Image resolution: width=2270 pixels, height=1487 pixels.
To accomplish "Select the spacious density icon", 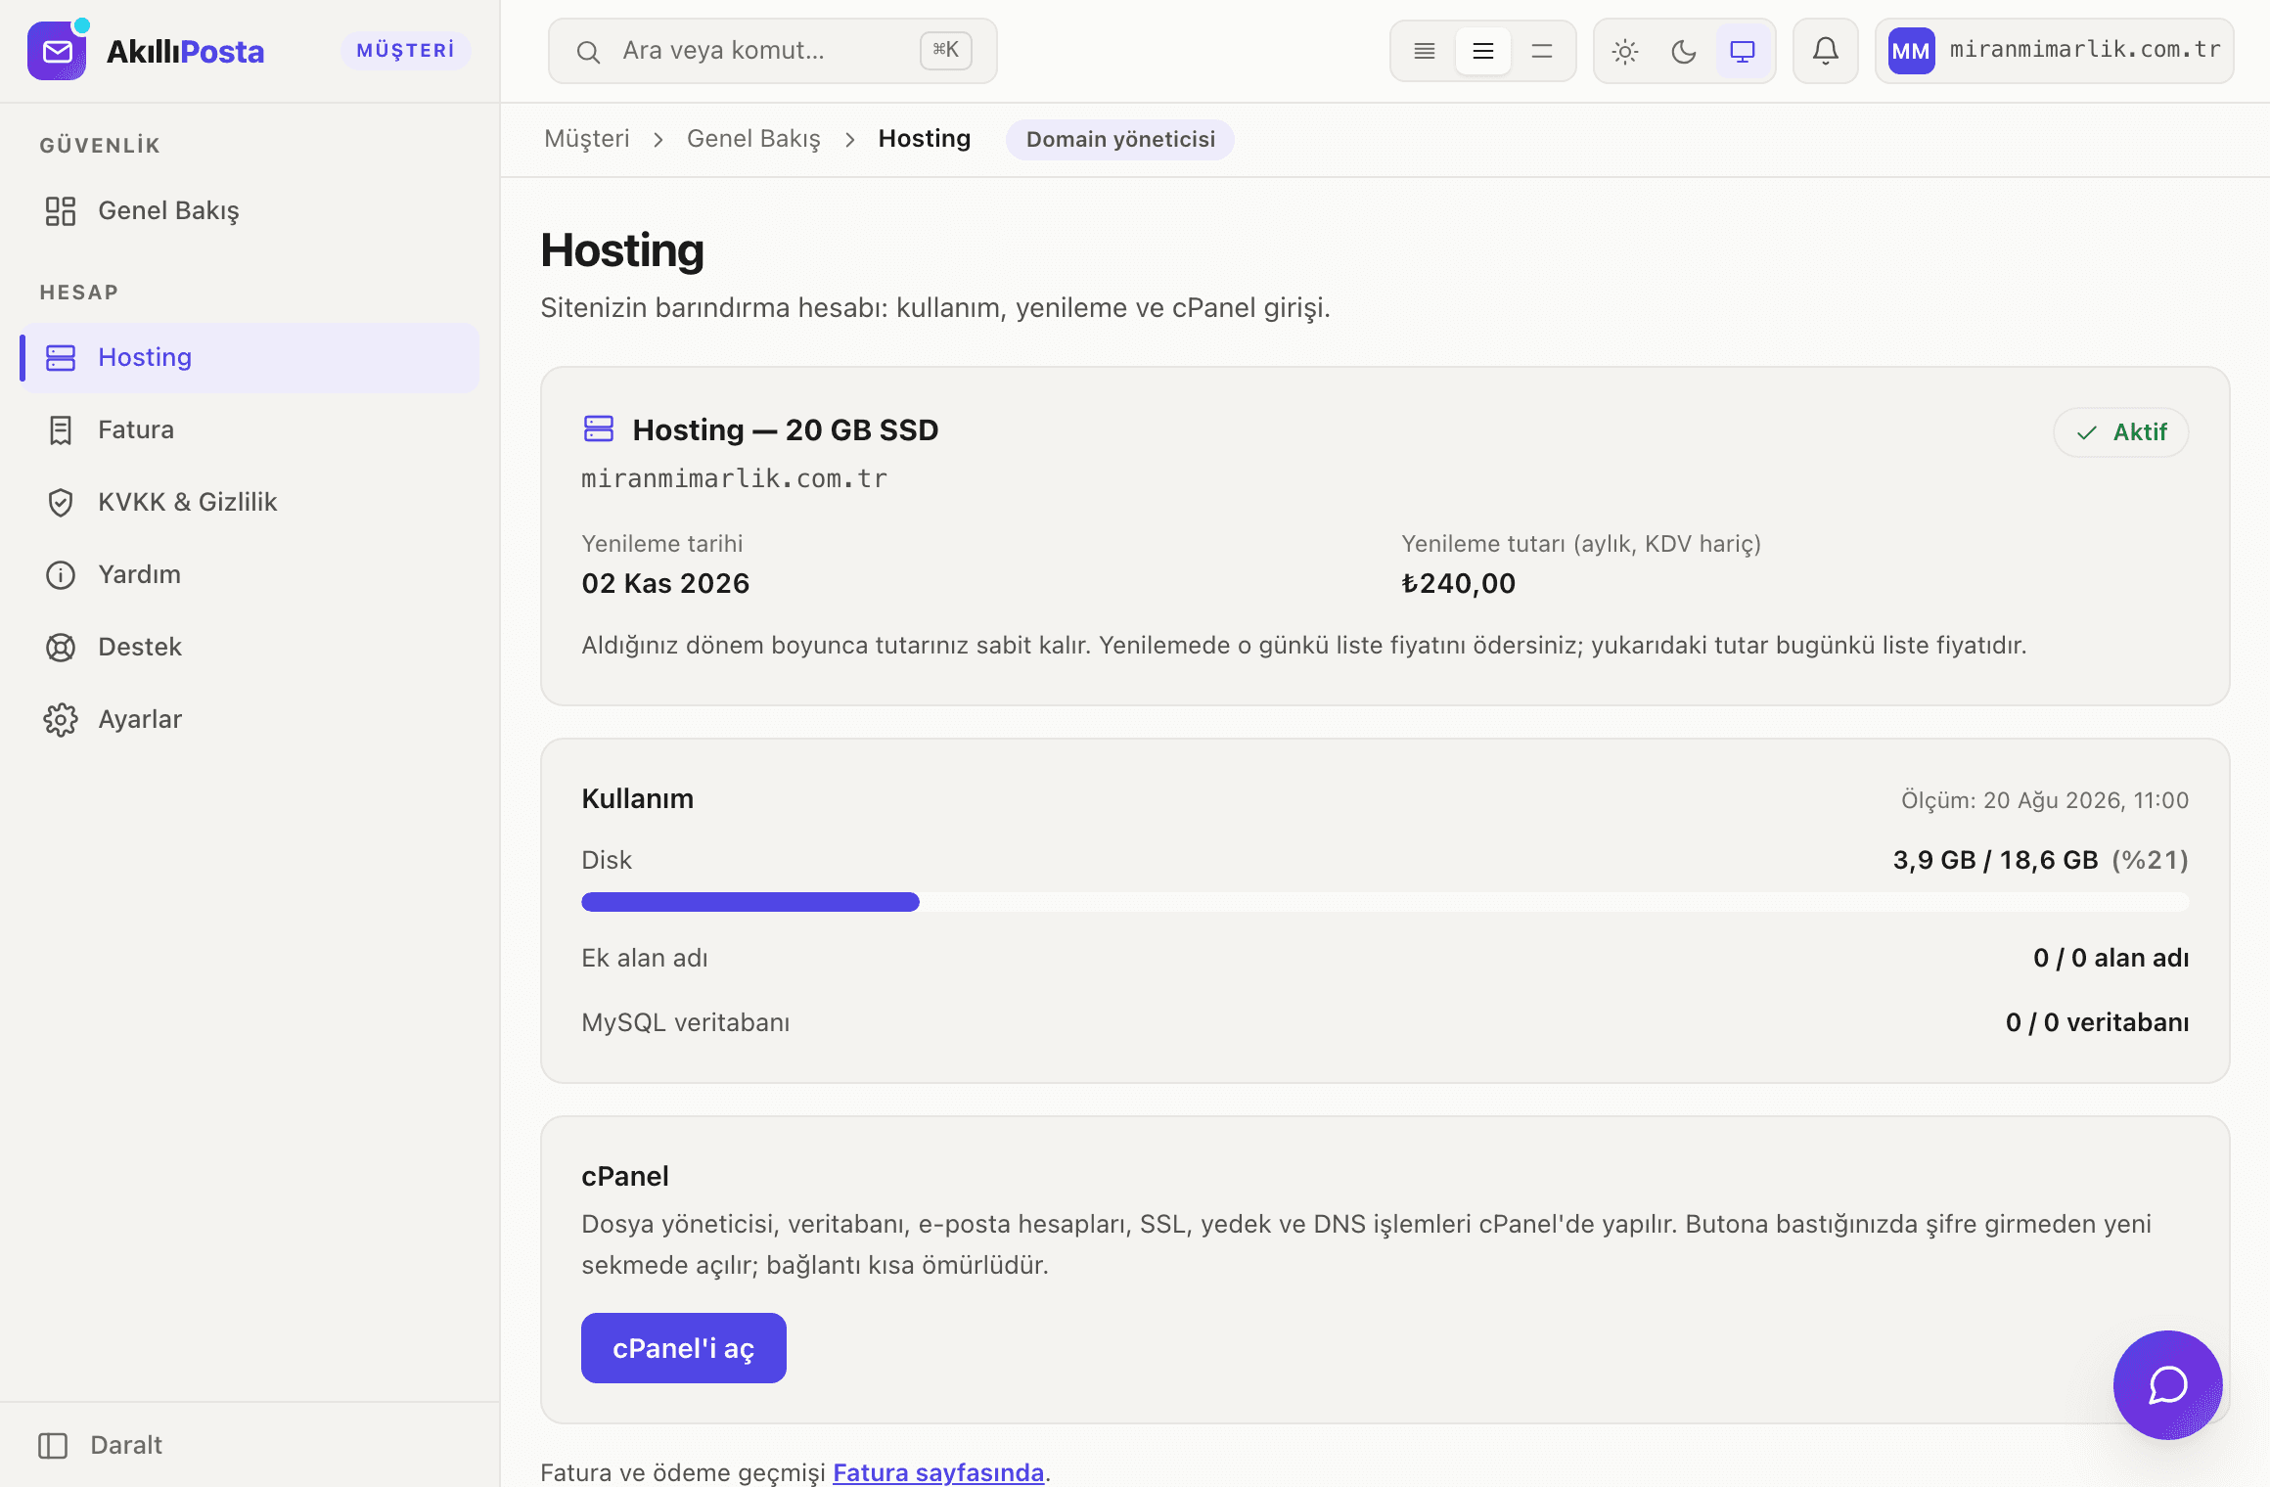I will coord(1542,51).
